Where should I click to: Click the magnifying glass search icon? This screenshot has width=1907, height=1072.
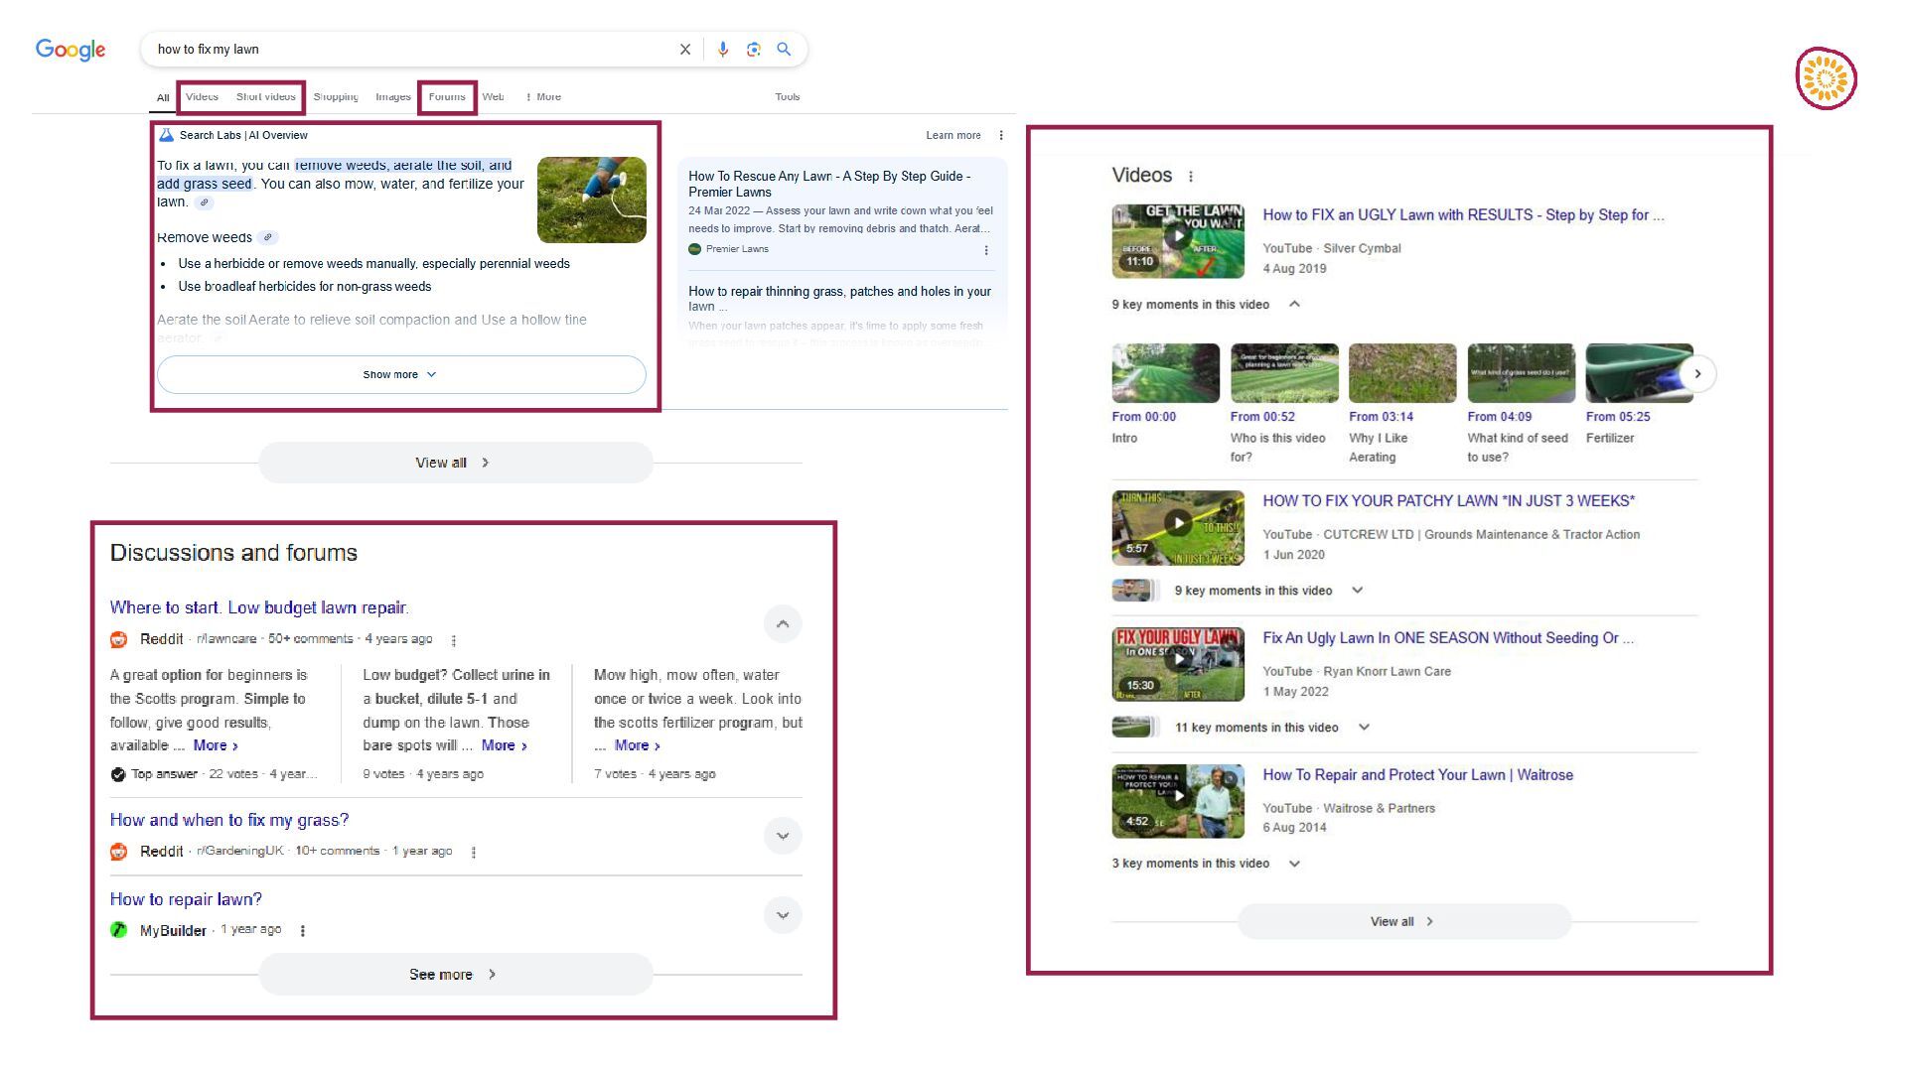pyautogui.click(x=784, y=50)
